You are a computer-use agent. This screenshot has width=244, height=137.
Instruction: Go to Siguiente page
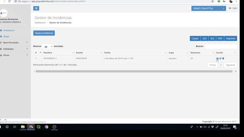(230, 65)
